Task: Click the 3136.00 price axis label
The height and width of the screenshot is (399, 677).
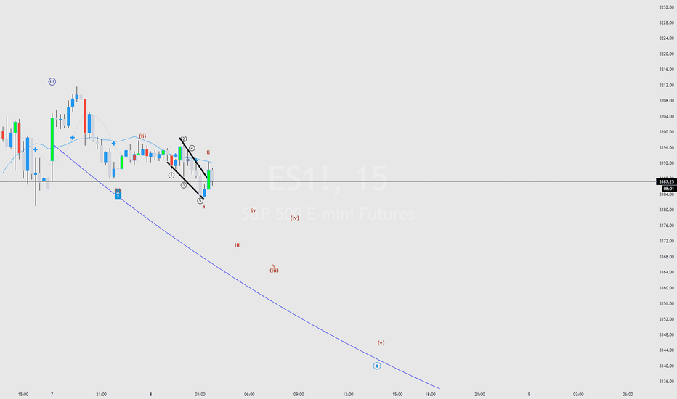Action: (x=667, y=382)
